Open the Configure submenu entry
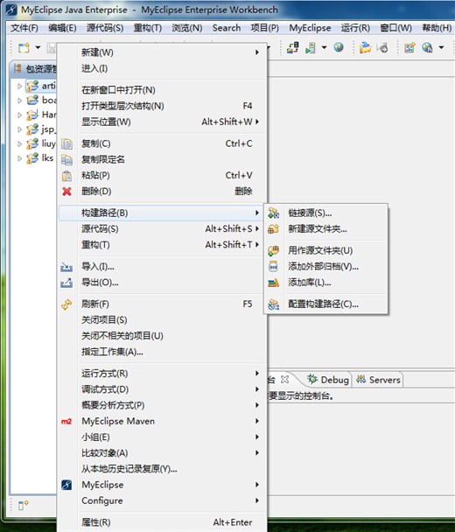The width and height of the screenshot is (455, 532). (x=163, y=500)
